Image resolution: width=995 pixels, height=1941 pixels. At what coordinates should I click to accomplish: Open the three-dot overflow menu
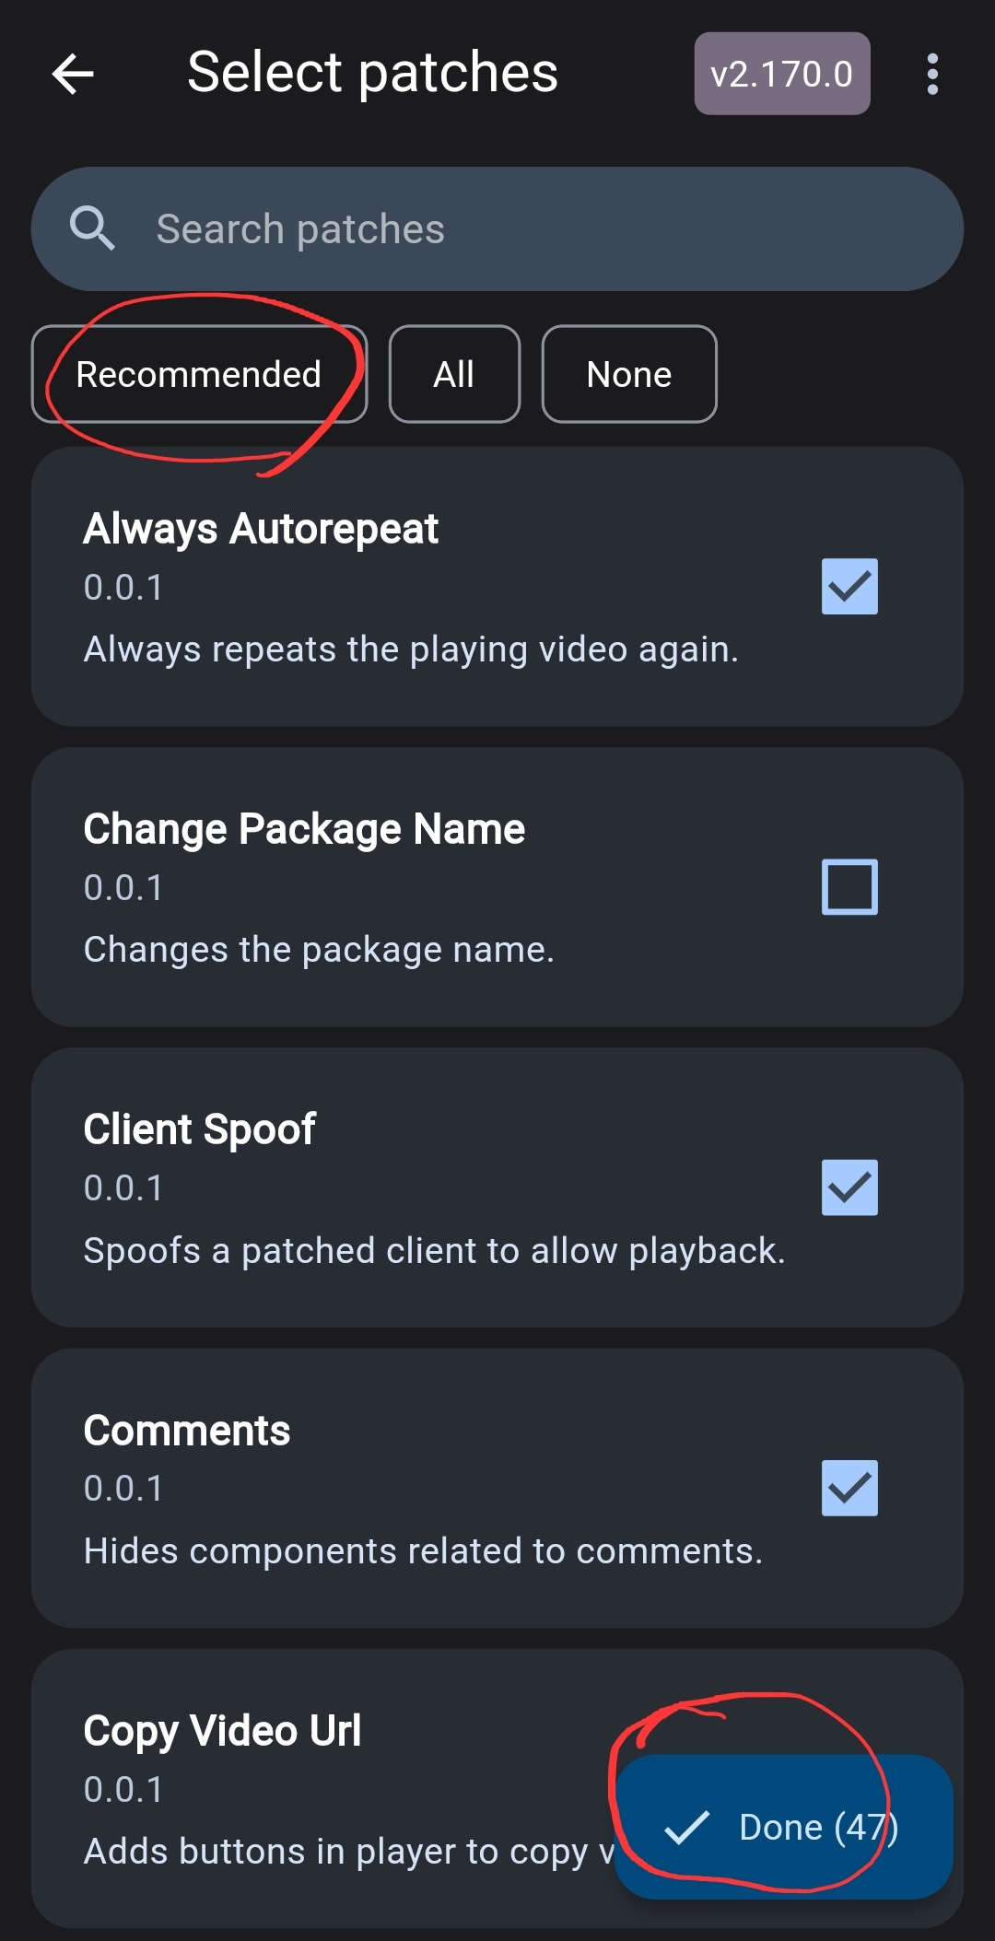coord(932,74)
